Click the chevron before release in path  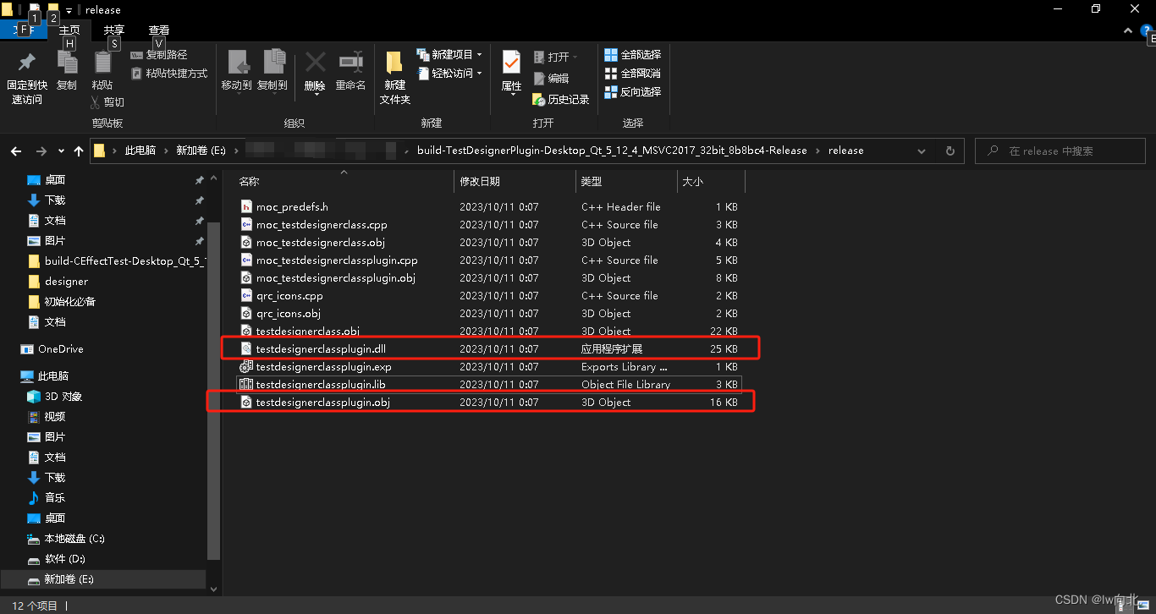pyautogui.click(x=817, y=151)
